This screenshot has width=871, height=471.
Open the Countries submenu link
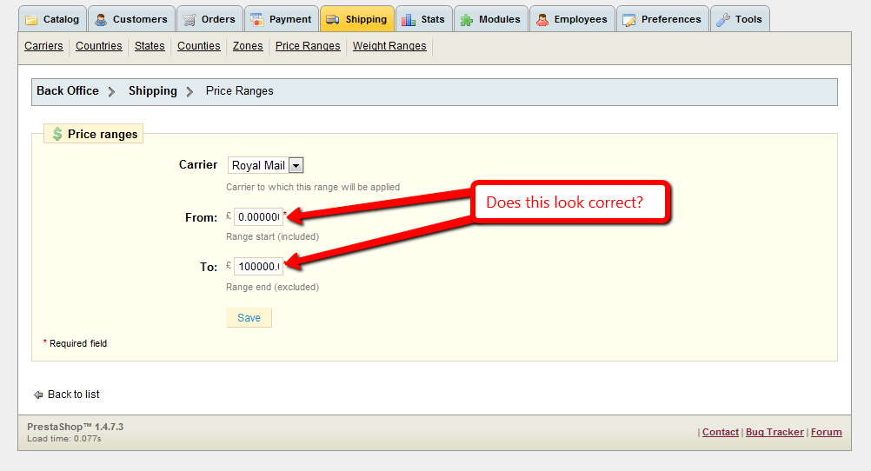(x=99, y=46)
